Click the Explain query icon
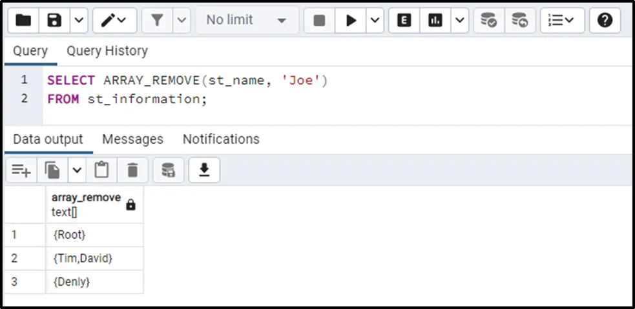The height and width of the screenshot is (309, 635). click(x=404, y=21)
